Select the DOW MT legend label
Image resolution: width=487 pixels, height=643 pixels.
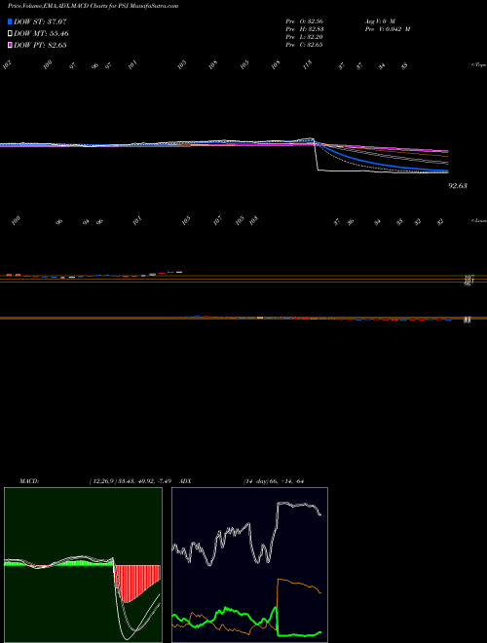pyautogui.click(x=41, y=34)
